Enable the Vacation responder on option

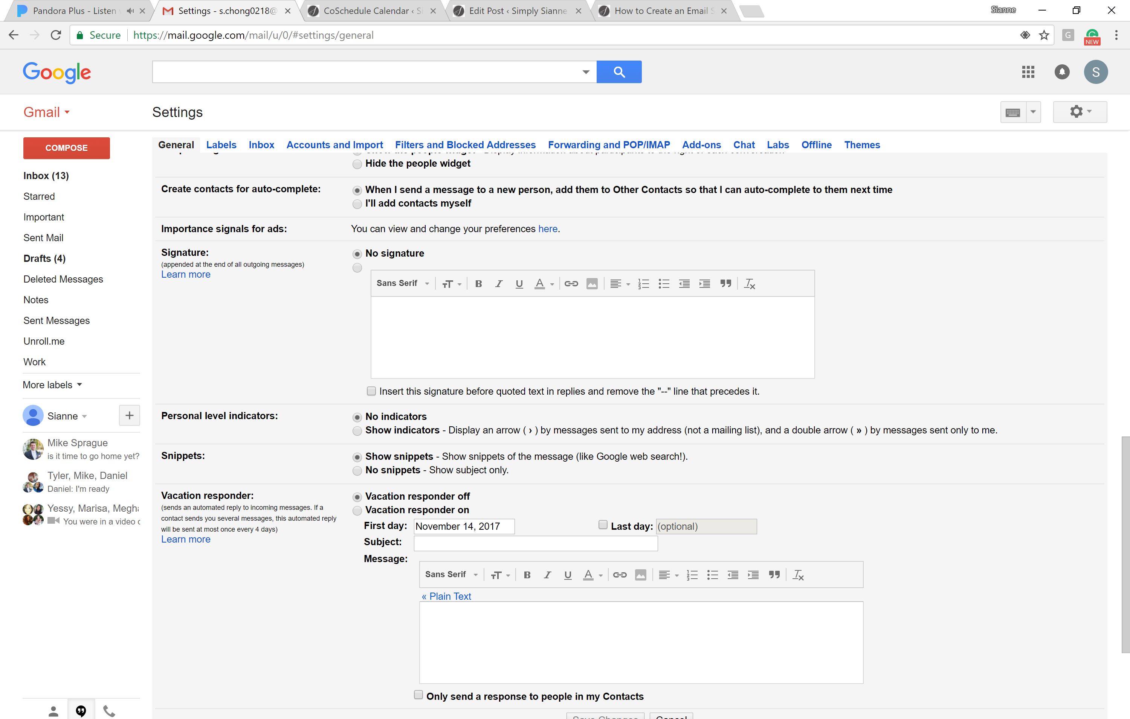(x=357, y=511)
